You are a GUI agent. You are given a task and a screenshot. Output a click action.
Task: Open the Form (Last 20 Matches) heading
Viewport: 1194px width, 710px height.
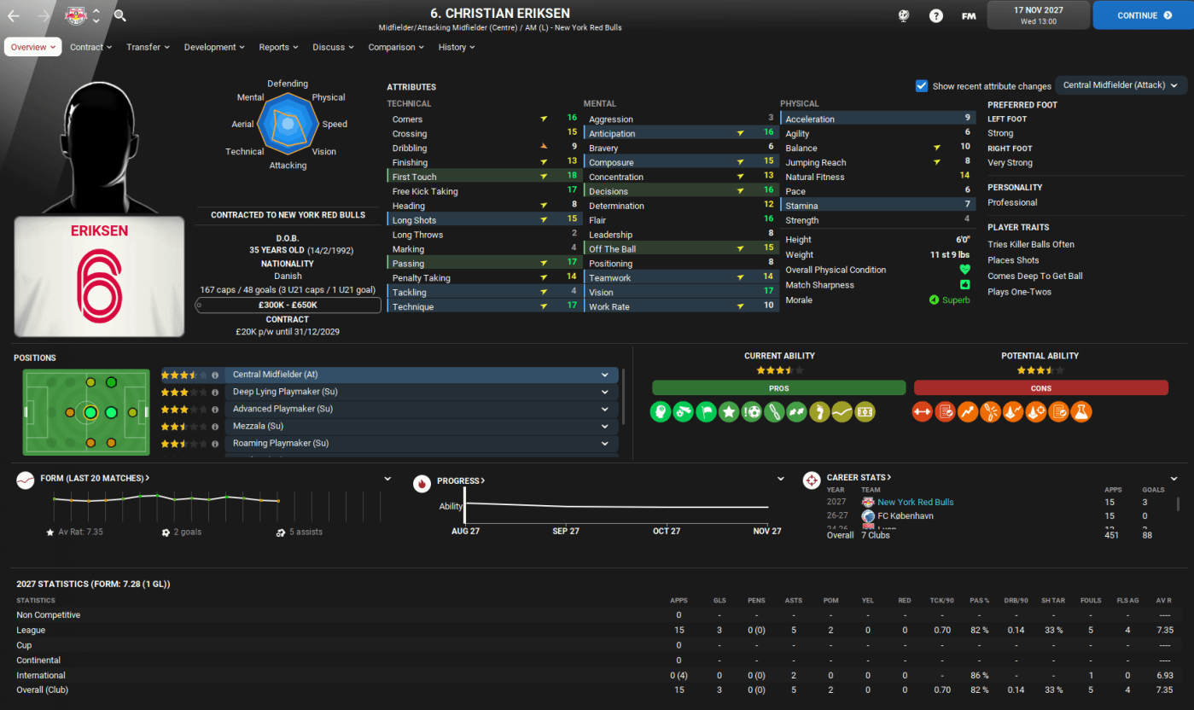94,478
